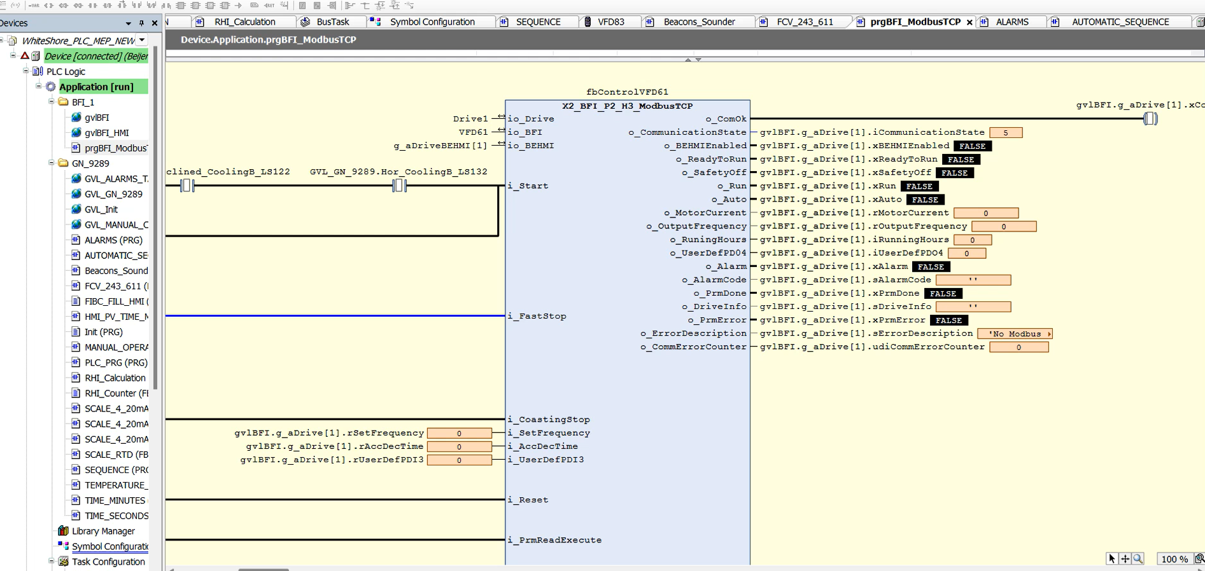Switch to the Symbol Configuration tab

pyautogui.click(x=432, y=22)
